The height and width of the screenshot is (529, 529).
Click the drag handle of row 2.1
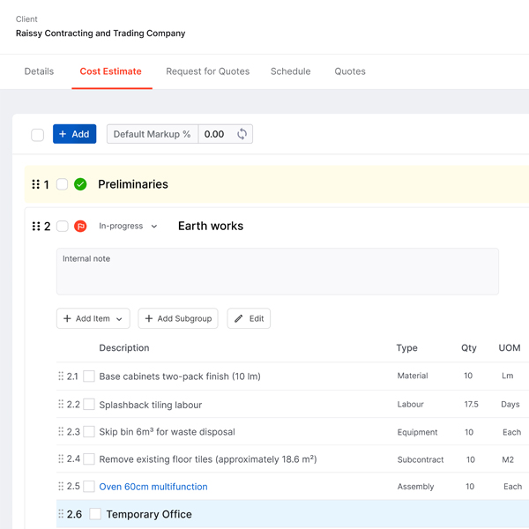tap(61, 376)
